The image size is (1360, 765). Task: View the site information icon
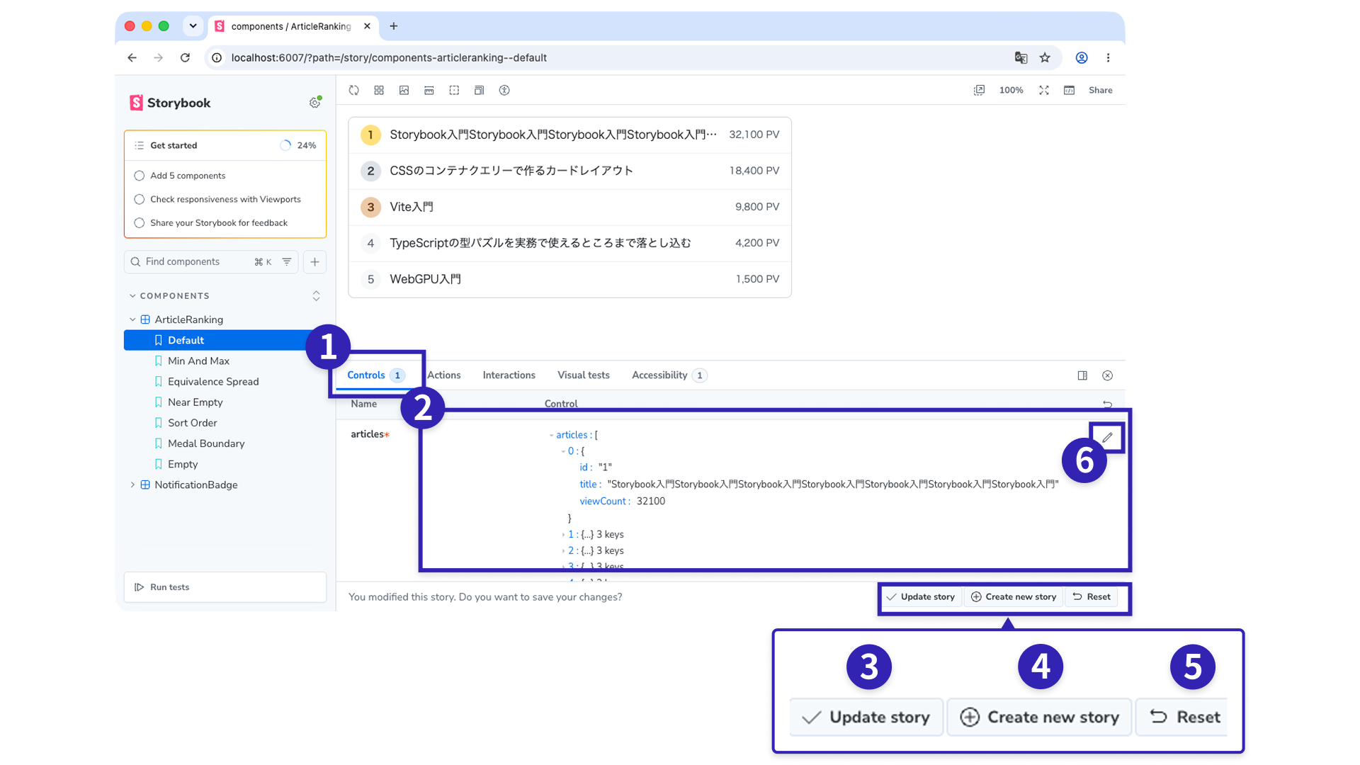pyautogui.click(x=217, y=57)
